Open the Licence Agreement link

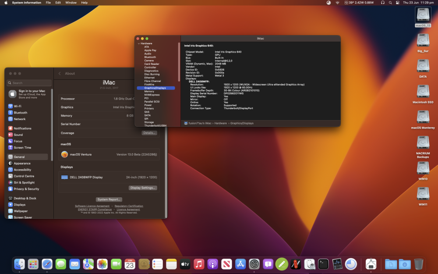(128, 210)
